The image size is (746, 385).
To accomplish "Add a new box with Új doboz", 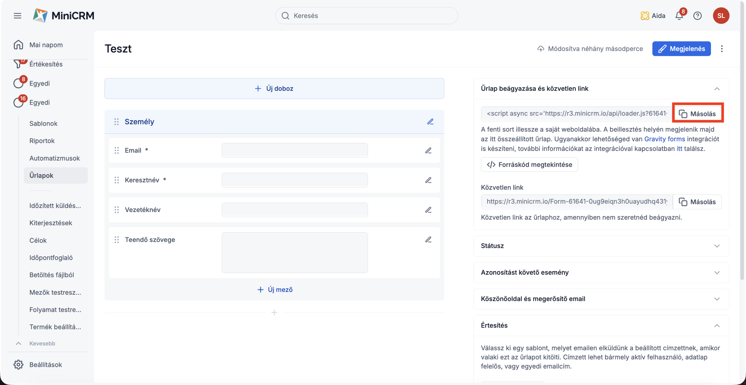I will [274, 89].
